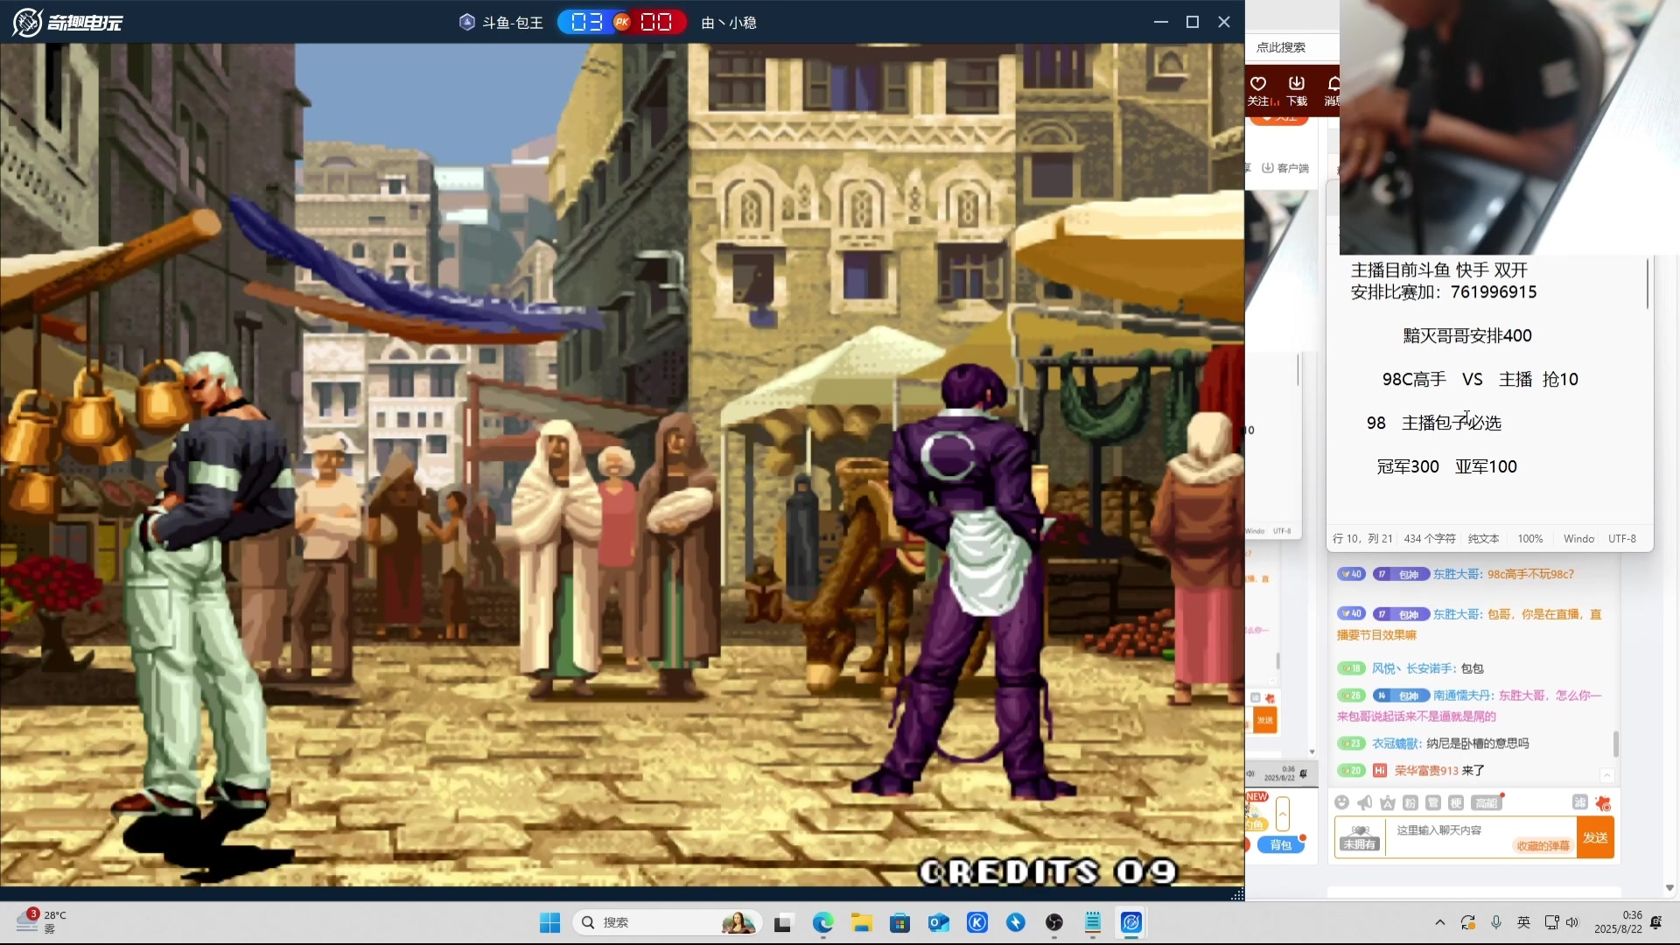Screen dimensions: 1680x945
Task: Click the 点此搜索 search box
Action: point(1291,47)
